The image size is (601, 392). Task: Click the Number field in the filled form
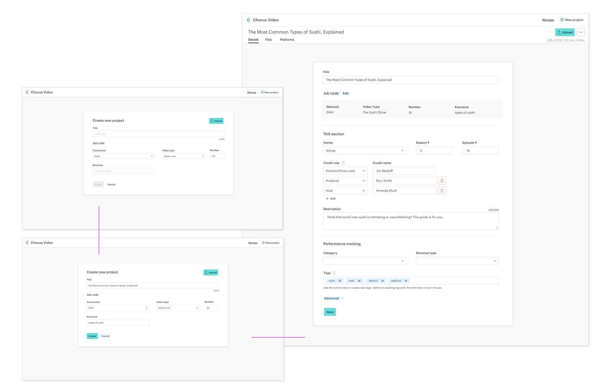click(212, 308)
